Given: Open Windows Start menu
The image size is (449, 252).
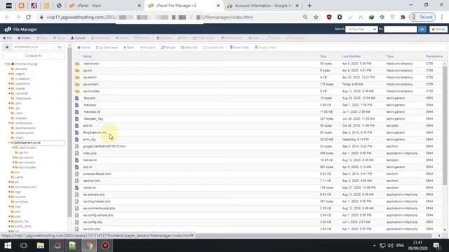Looking at the screenshot, I should tap(8, 246).
